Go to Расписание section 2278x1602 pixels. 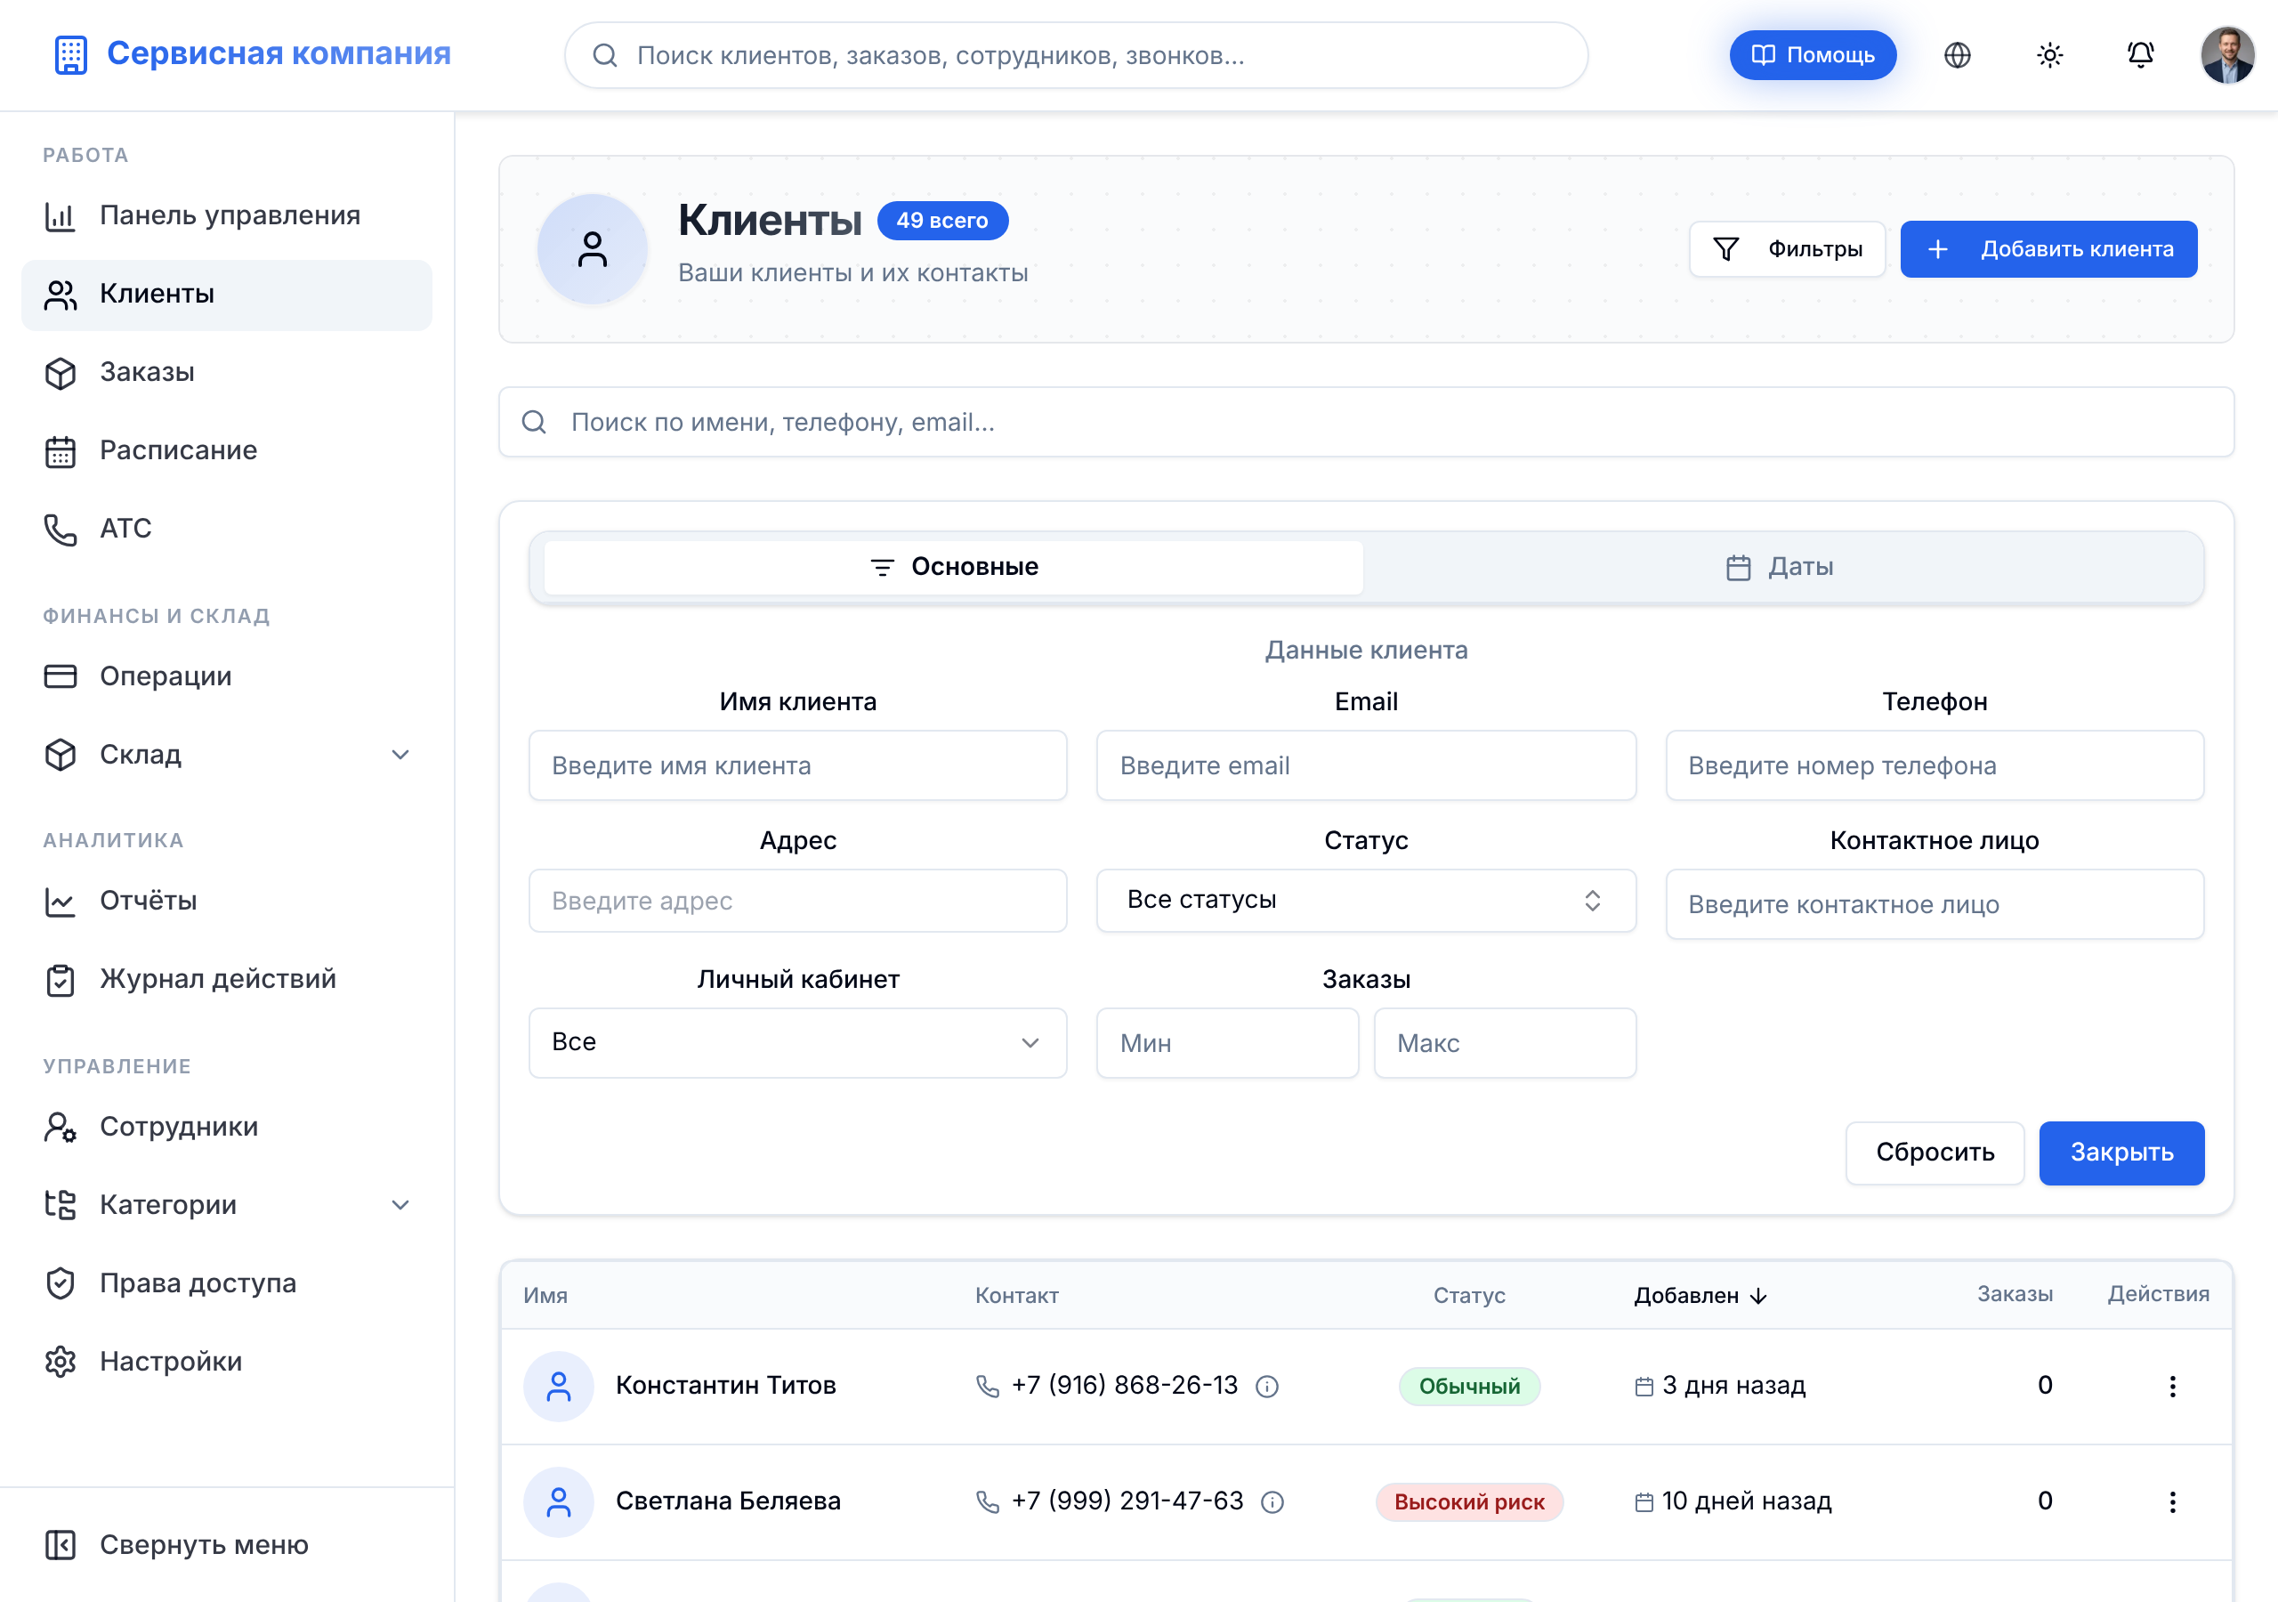(x=227, y=450)
